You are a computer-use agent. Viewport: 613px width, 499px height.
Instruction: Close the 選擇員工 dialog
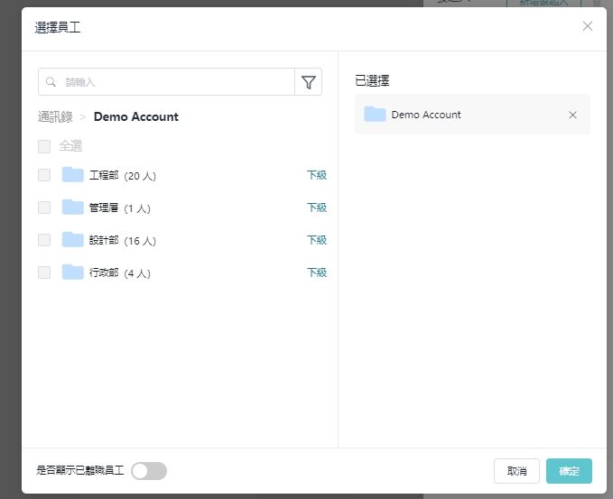click(588, 26)
